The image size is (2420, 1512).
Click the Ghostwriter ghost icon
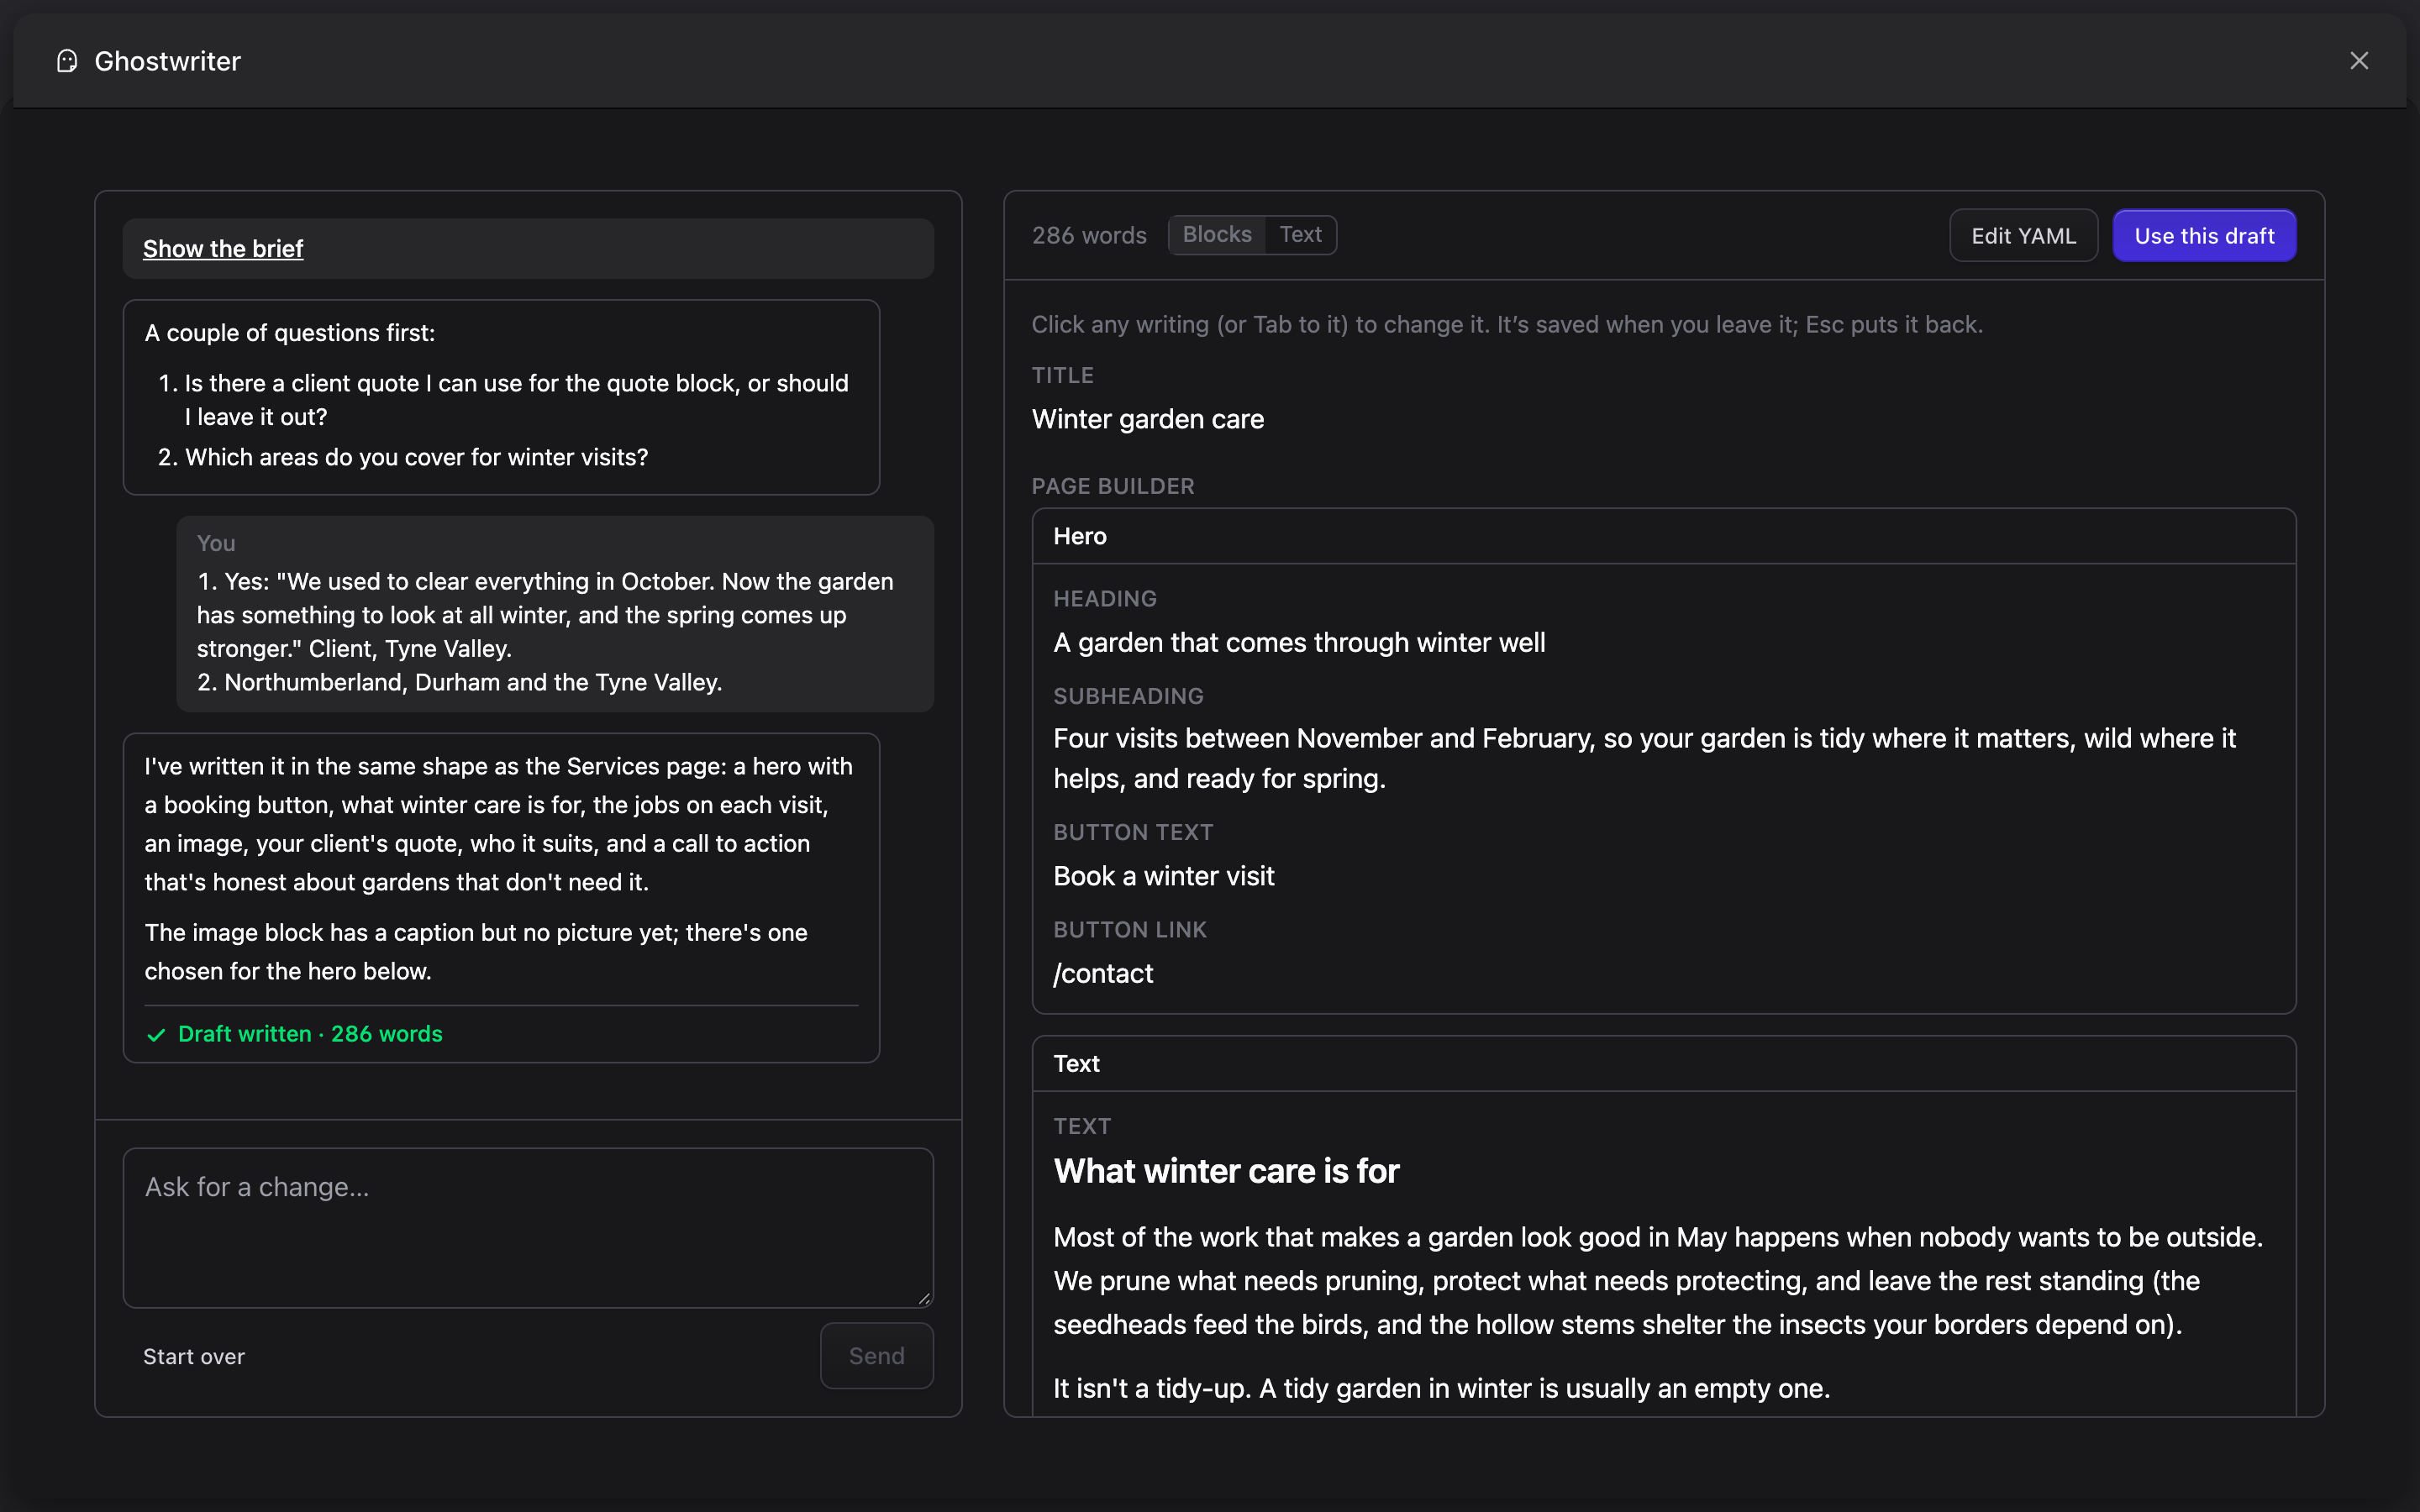[67, 61]
